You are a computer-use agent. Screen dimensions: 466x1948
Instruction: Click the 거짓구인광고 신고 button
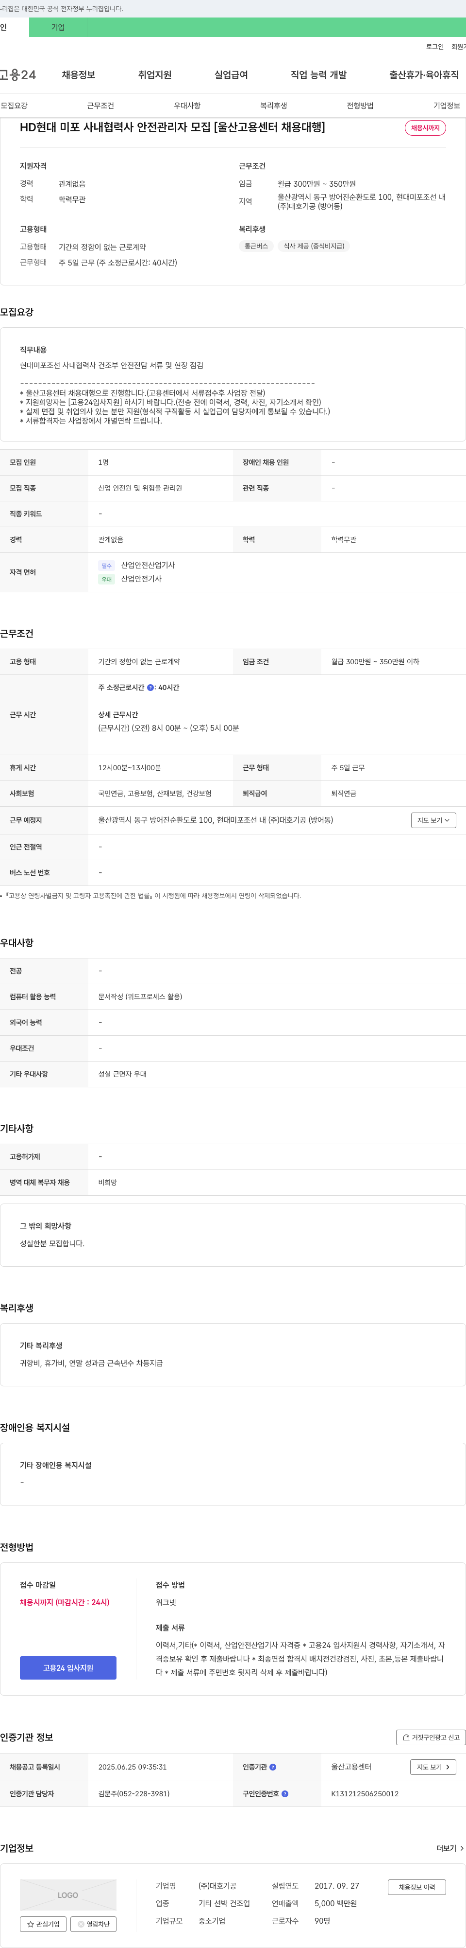click(431, 1737)
